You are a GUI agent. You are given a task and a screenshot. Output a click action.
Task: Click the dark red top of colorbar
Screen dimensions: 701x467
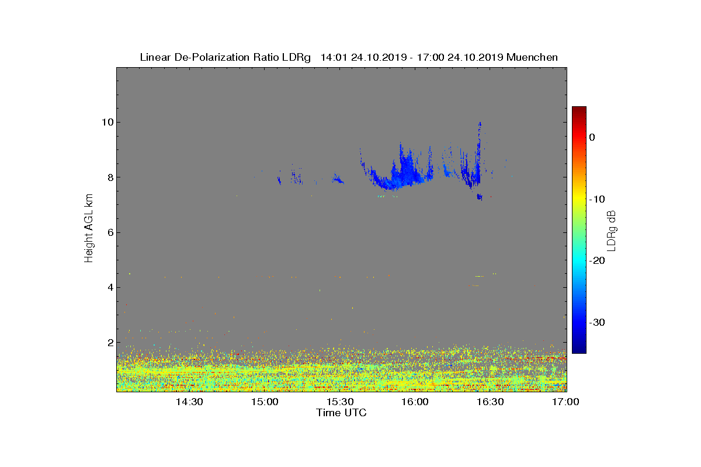579,111
